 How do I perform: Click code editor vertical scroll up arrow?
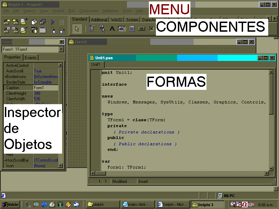(x=271, y=72)
